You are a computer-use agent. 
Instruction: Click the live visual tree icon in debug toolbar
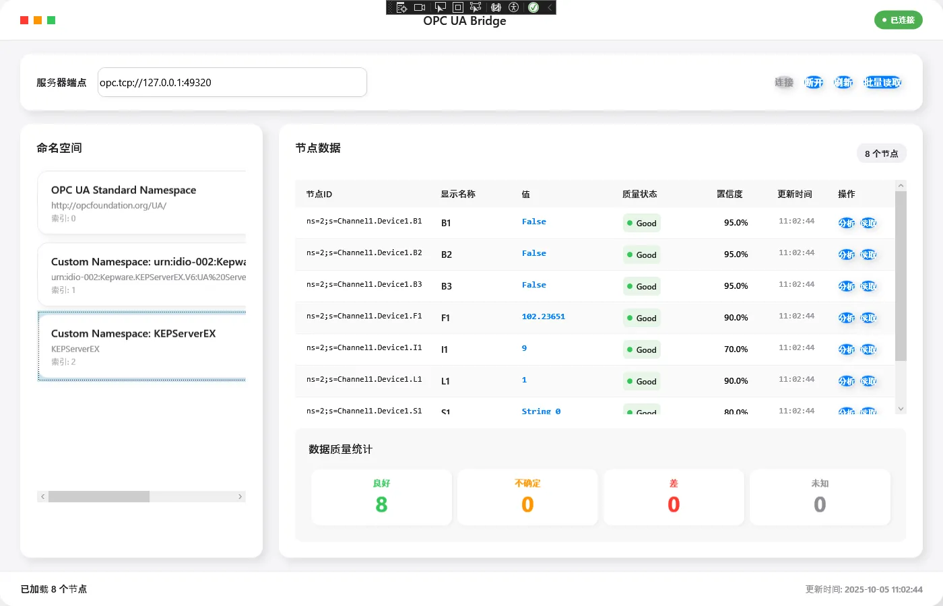pos(402,7)
